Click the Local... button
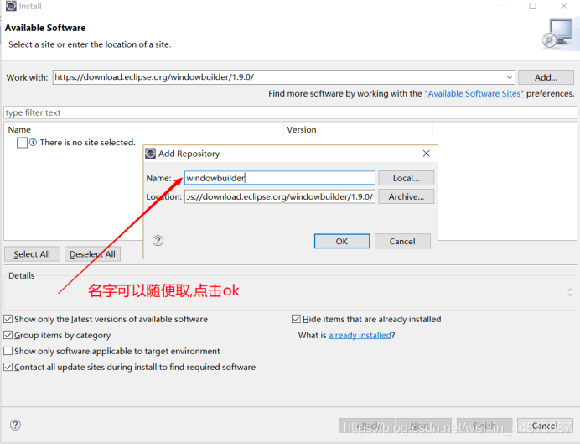 pyautogui.click(x=407, y=178)
